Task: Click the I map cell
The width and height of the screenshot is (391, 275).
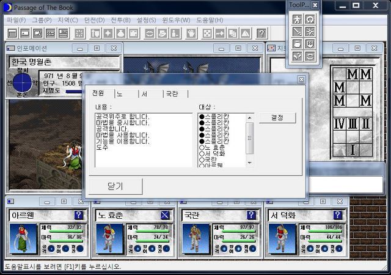Action: [353, 150]
